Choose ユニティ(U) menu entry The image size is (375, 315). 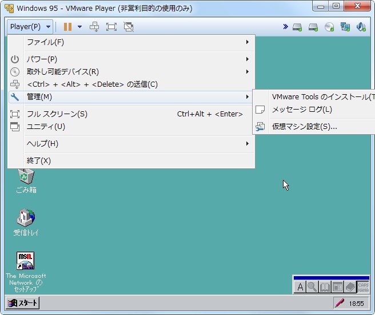[131, 127]
